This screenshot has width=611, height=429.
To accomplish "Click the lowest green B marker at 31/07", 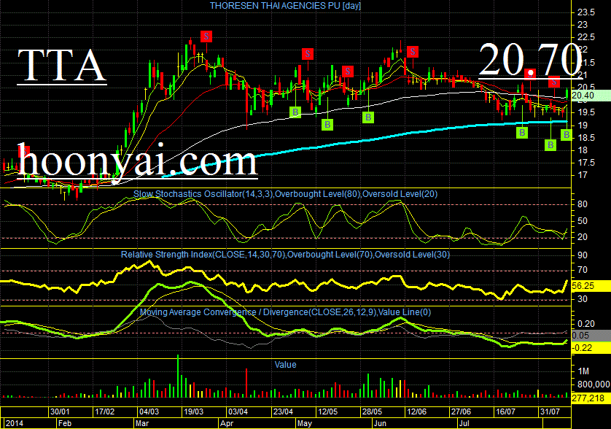I will coord(550,145).
